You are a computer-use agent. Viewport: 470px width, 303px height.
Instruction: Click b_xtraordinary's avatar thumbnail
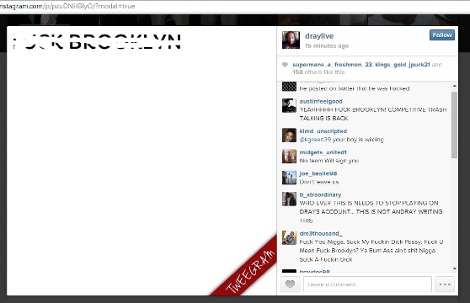(289, 199)
